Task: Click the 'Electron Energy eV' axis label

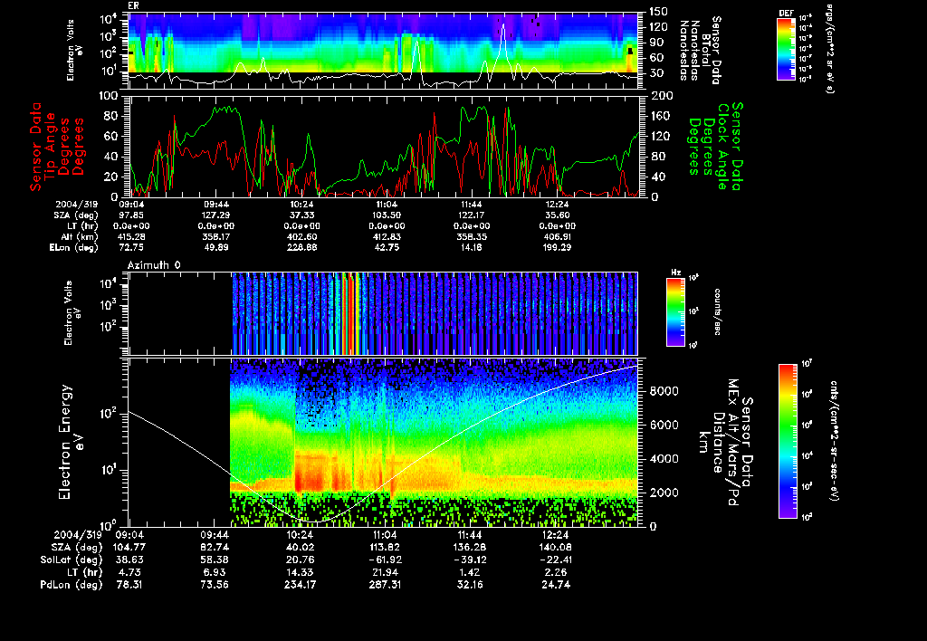Action: click(71, 443)
